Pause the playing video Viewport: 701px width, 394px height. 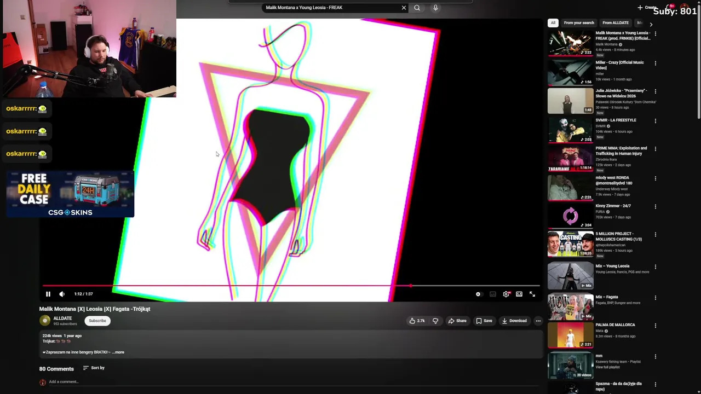(x=48, y=294)
